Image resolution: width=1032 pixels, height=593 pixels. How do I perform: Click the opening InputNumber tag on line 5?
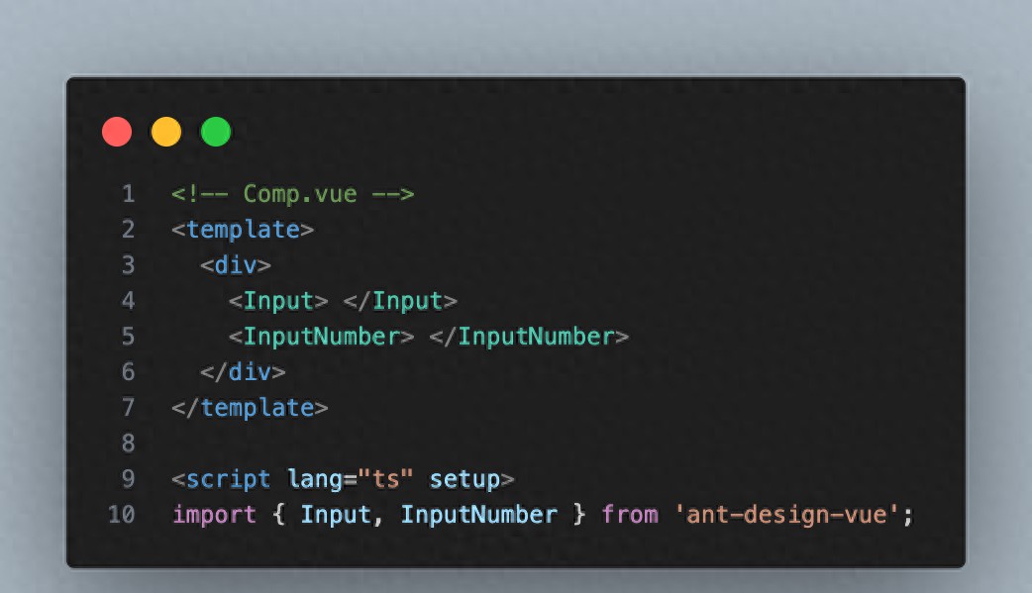click(321, 337)
